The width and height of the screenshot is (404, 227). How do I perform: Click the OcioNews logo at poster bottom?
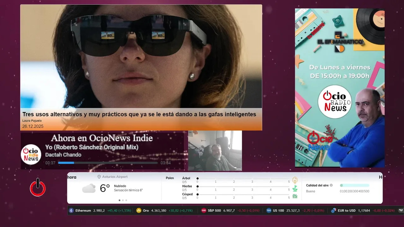coord(319,141)
